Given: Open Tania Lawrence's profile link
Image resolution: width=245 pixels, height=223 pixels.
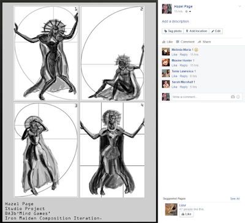Looking at the screenshot, I should [183, 71].
